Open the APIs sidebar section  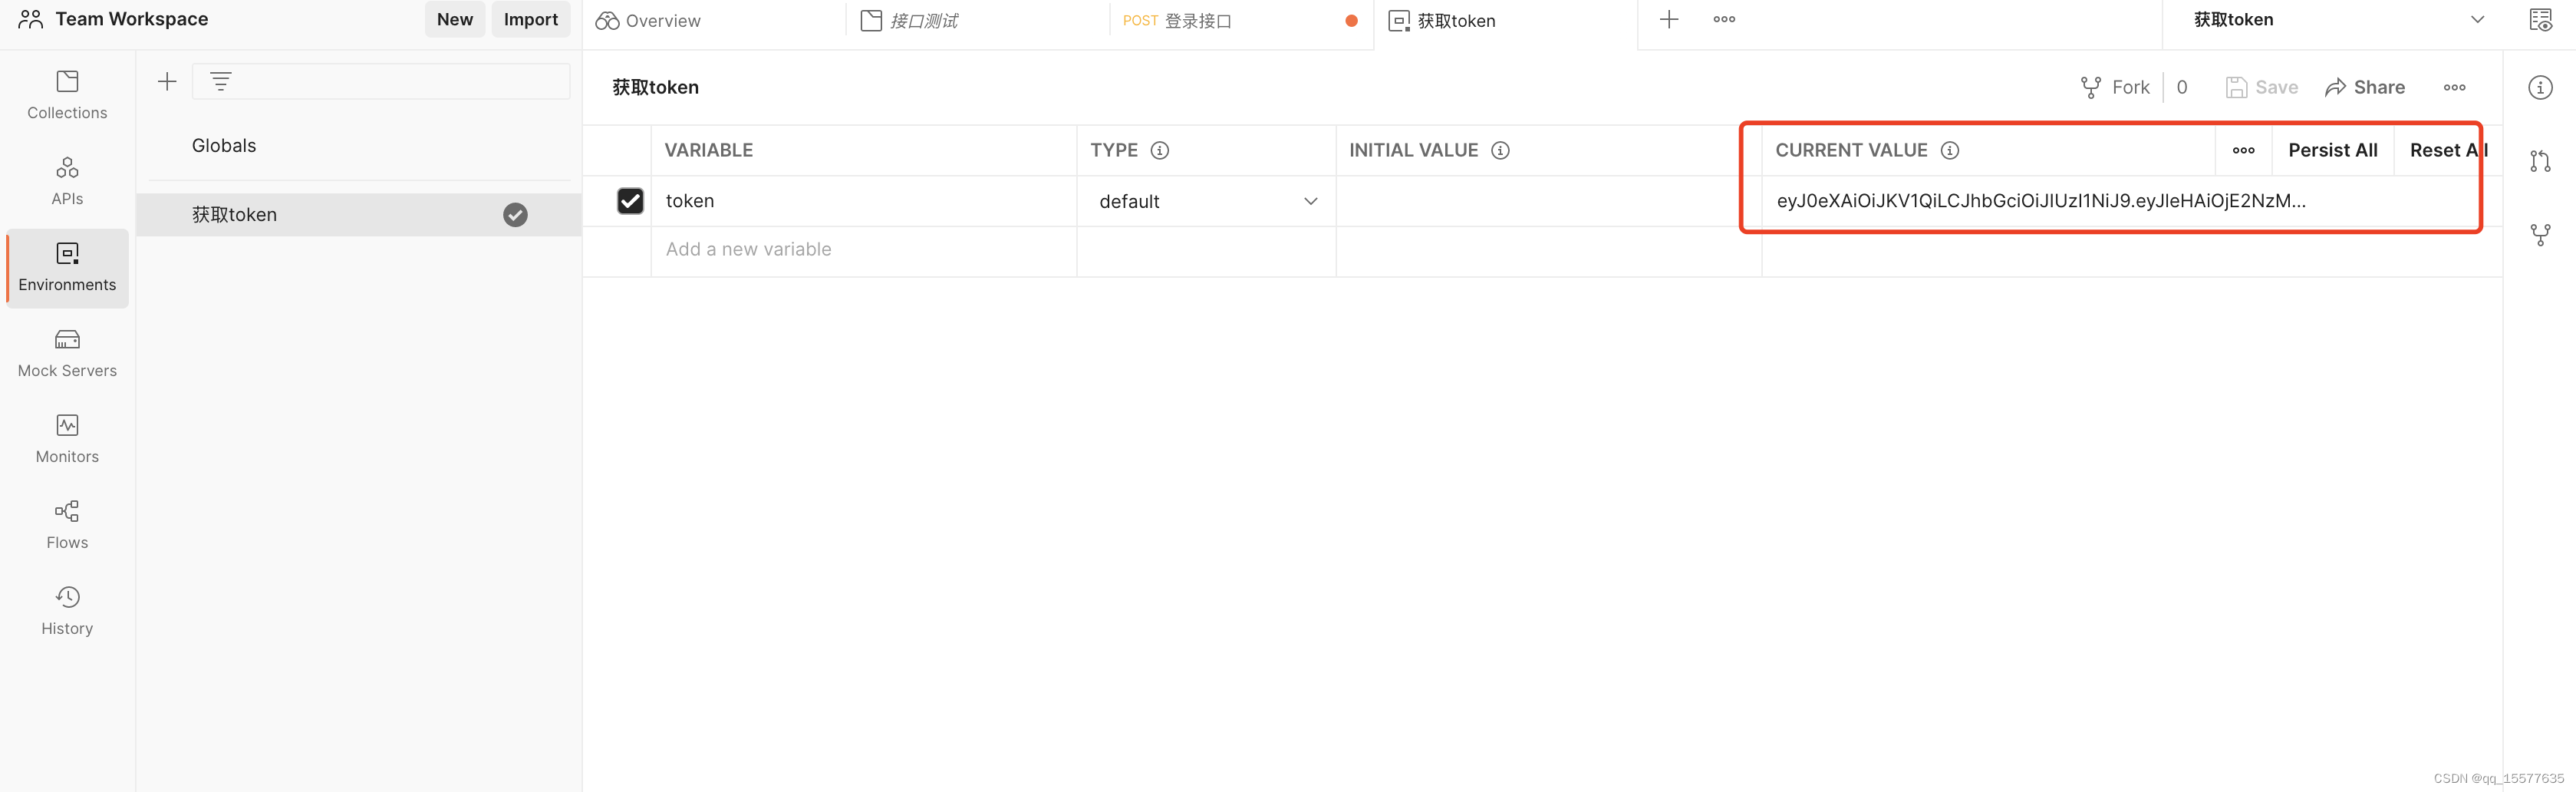click(67, 182)
